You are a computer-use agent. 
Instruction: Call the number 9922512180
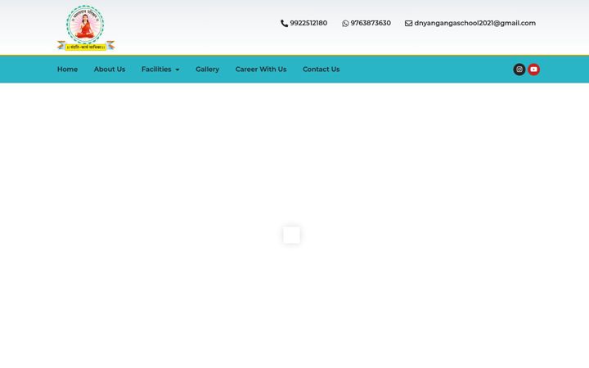[x=308, y=23]
